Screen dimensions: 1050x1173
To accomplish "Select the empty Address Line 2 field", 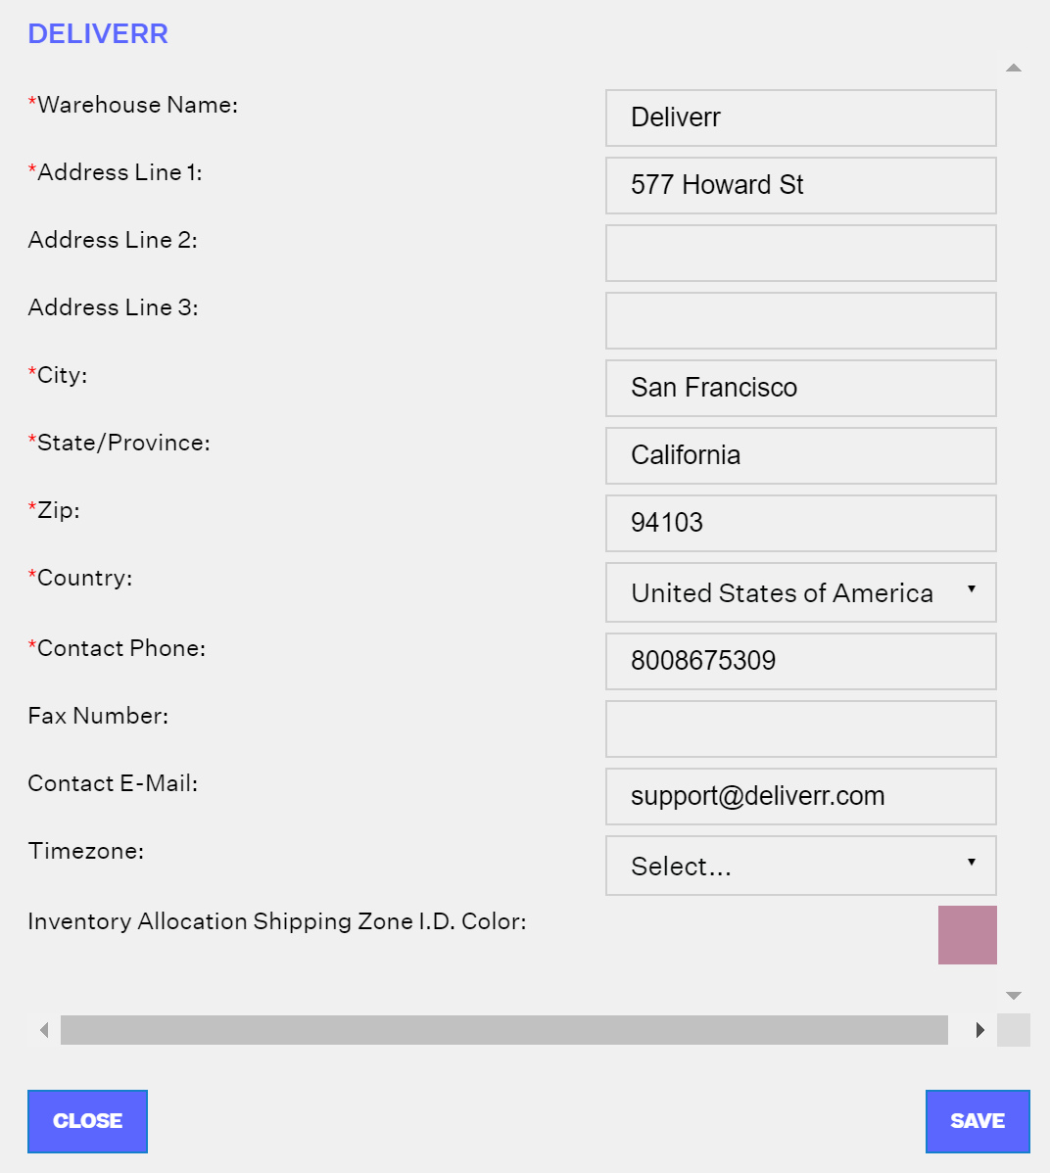I will (x=801, y=253).
